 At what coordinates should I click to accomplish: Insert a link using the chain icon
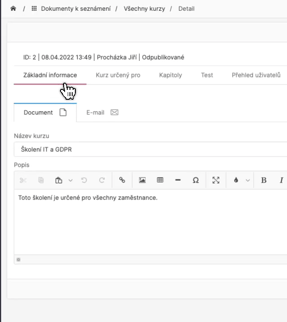click(122, 180)
